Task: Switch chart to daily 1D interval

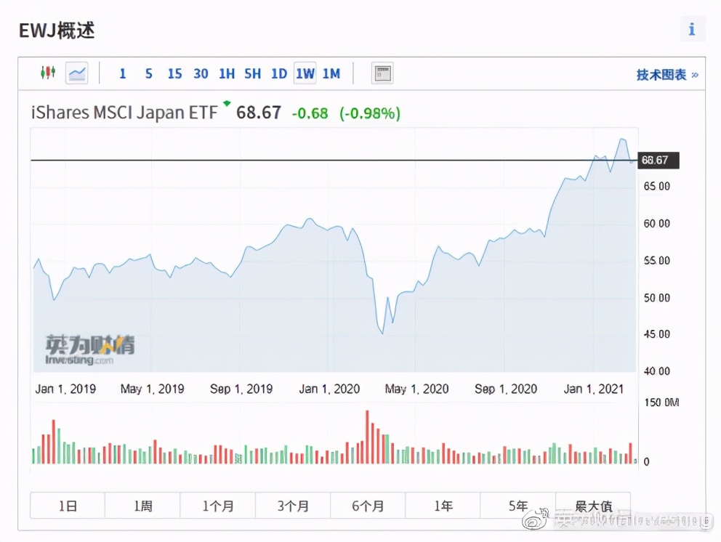Action: click(279, 73)
